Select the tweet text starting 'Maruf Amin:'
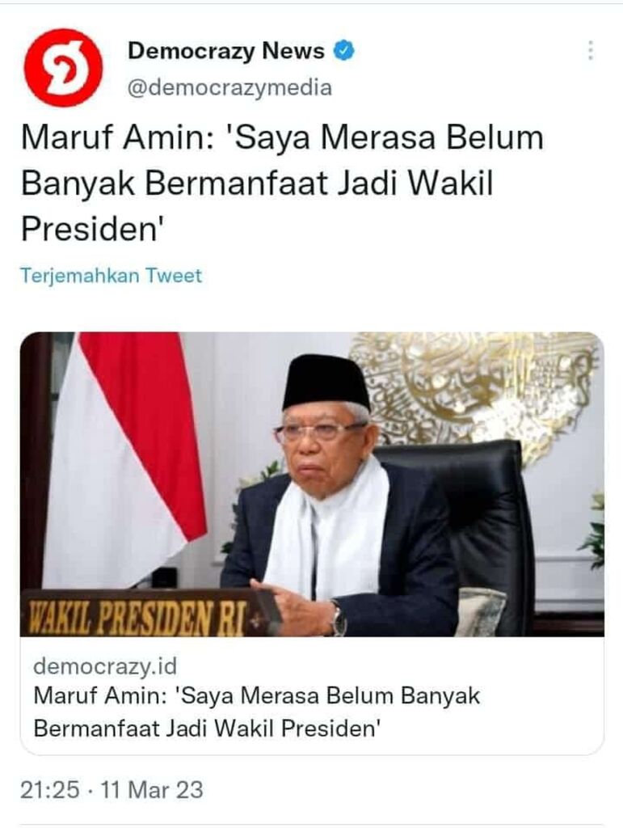623x828 pixels. 282,183
